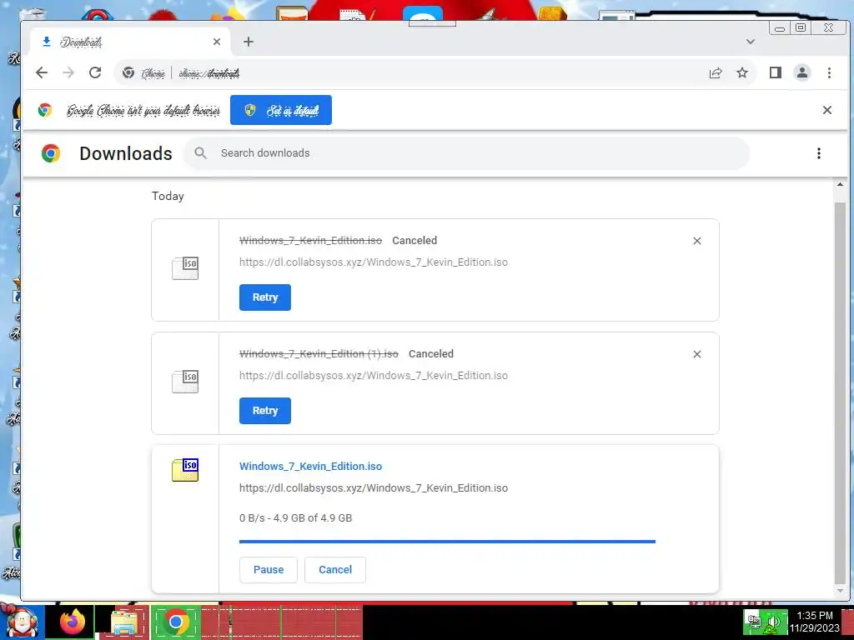Click the vertical scrollbar thumb
This screenshot has height=640, width=854.
[840, 392]
